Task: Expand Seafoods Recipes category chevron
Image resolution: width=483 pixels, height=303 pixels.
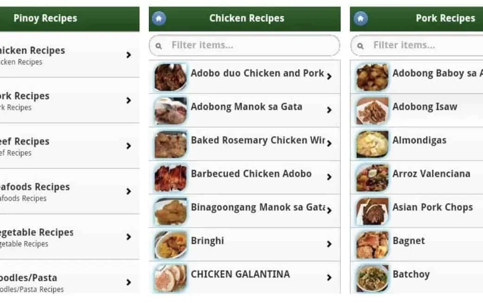Action: (128, 191)
